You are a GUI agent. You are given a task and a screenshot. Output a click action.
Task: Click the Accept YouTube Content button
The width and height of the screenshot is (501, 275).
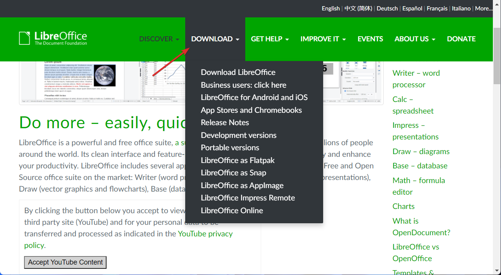[65, 262]
